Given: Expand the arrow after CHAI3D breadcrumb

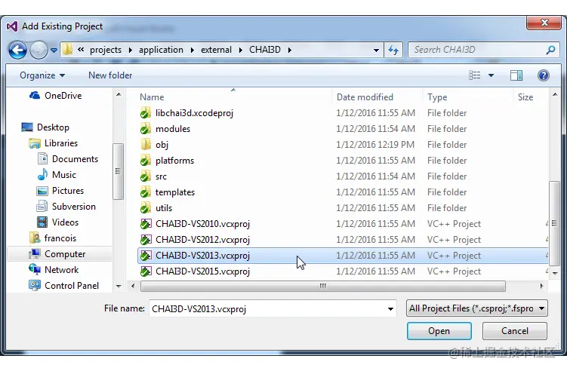Looking at the screenshot, I should pyautogui.click(x=290, y=51).
